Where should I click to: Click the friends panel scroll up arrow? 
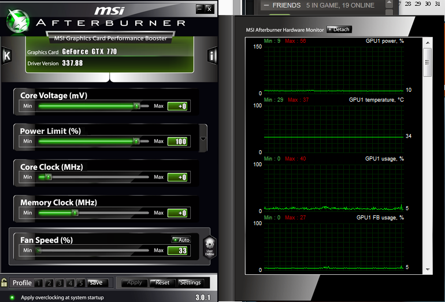point(389,3)
